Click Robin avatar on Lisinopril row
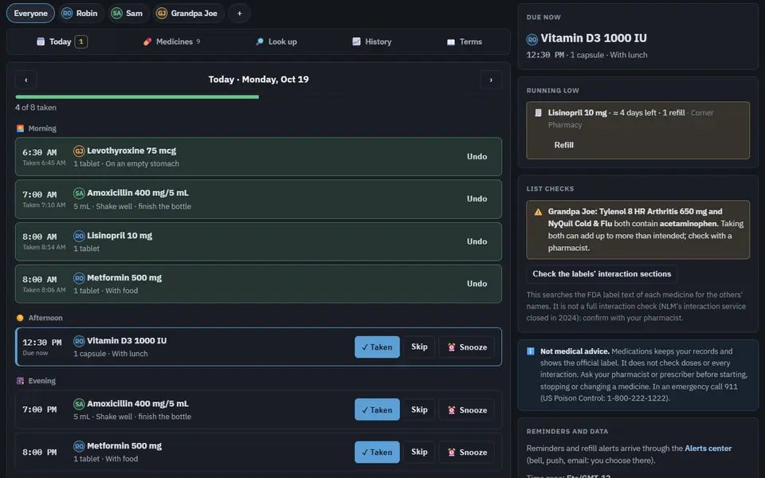765x478 pixels. pyautogui.click(x=79, y=236)
